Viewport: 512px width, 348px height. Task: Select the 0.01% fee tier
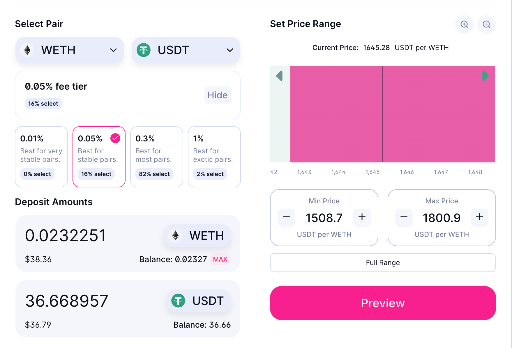pyautogui.click(x=41, y=157)
